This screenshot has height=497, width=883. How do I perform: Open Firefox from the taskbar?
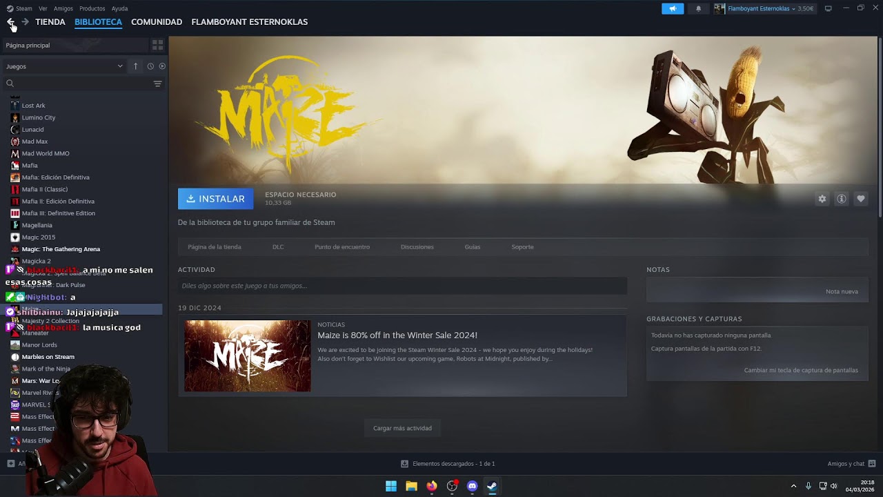click(432, 486)
